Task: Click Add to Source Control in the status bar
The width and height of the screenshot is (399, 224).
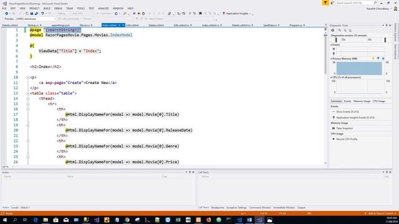Action: point(380,213)
